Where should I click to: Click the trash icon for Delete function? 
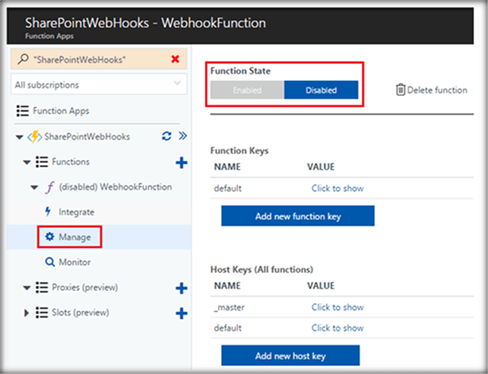[x=400, y=90]
